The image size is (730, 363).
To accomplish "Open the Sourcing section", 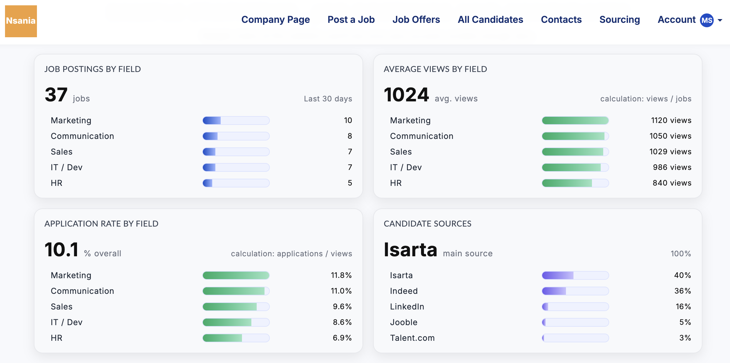I will coord(619,20).
